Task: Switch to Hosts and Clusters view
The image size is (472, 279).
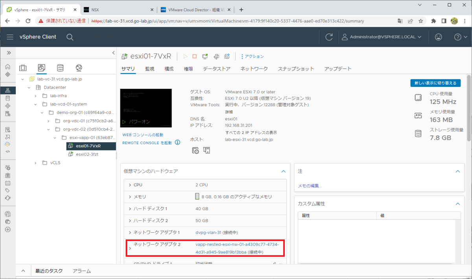Action: pos(23,68)
